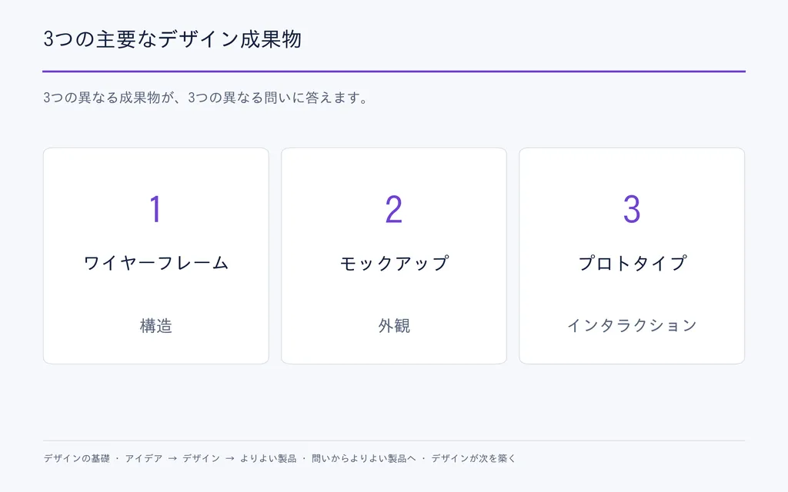Click footer text アイデア
788x492 pixels.
tap(144, 458)
